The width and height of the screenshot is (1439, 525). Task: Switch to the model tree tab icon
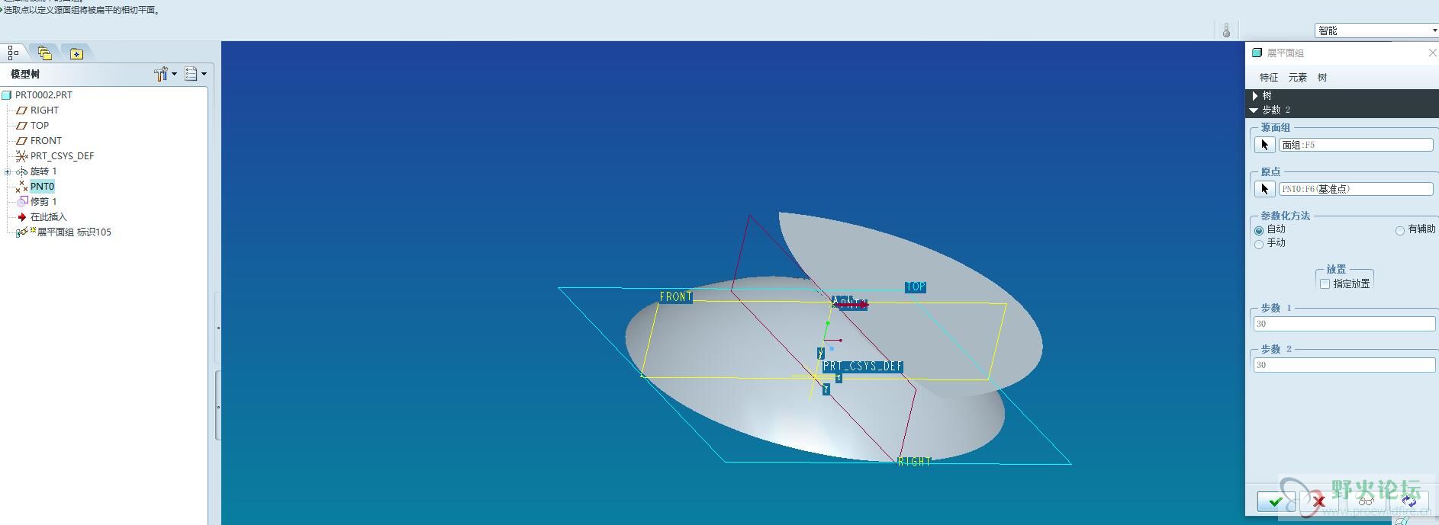tap(13, 53)
